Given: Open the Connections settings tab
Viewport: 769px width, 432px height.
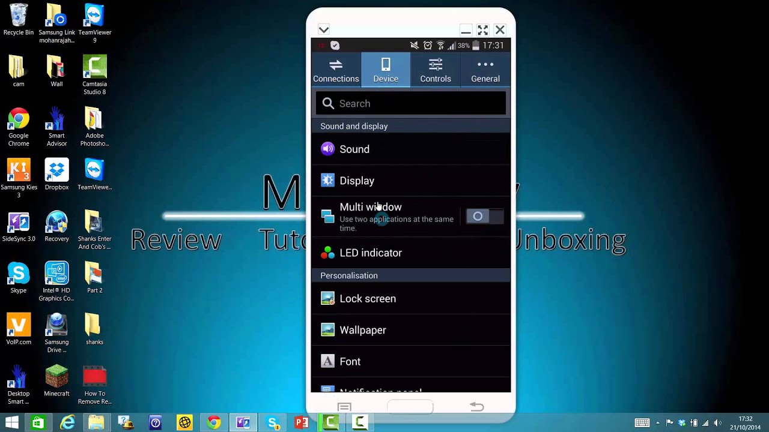Looking at the screenshot, I should 336,70.
